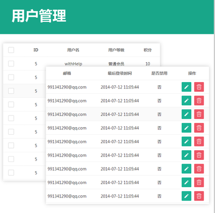Click the 用户等级 column header
Viewport: 215px width, 213px height.
(x=116, y=50)
